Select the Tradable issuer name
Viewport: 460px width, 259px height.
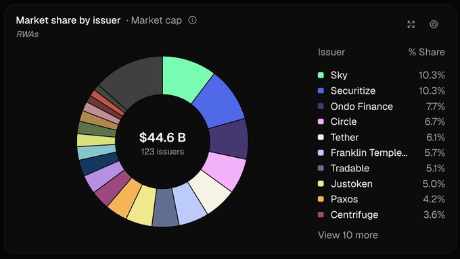coord(350,168)
